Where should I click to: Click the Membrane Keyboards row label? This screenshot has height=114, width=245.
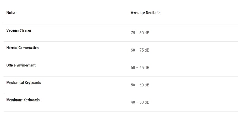[23, 100]
